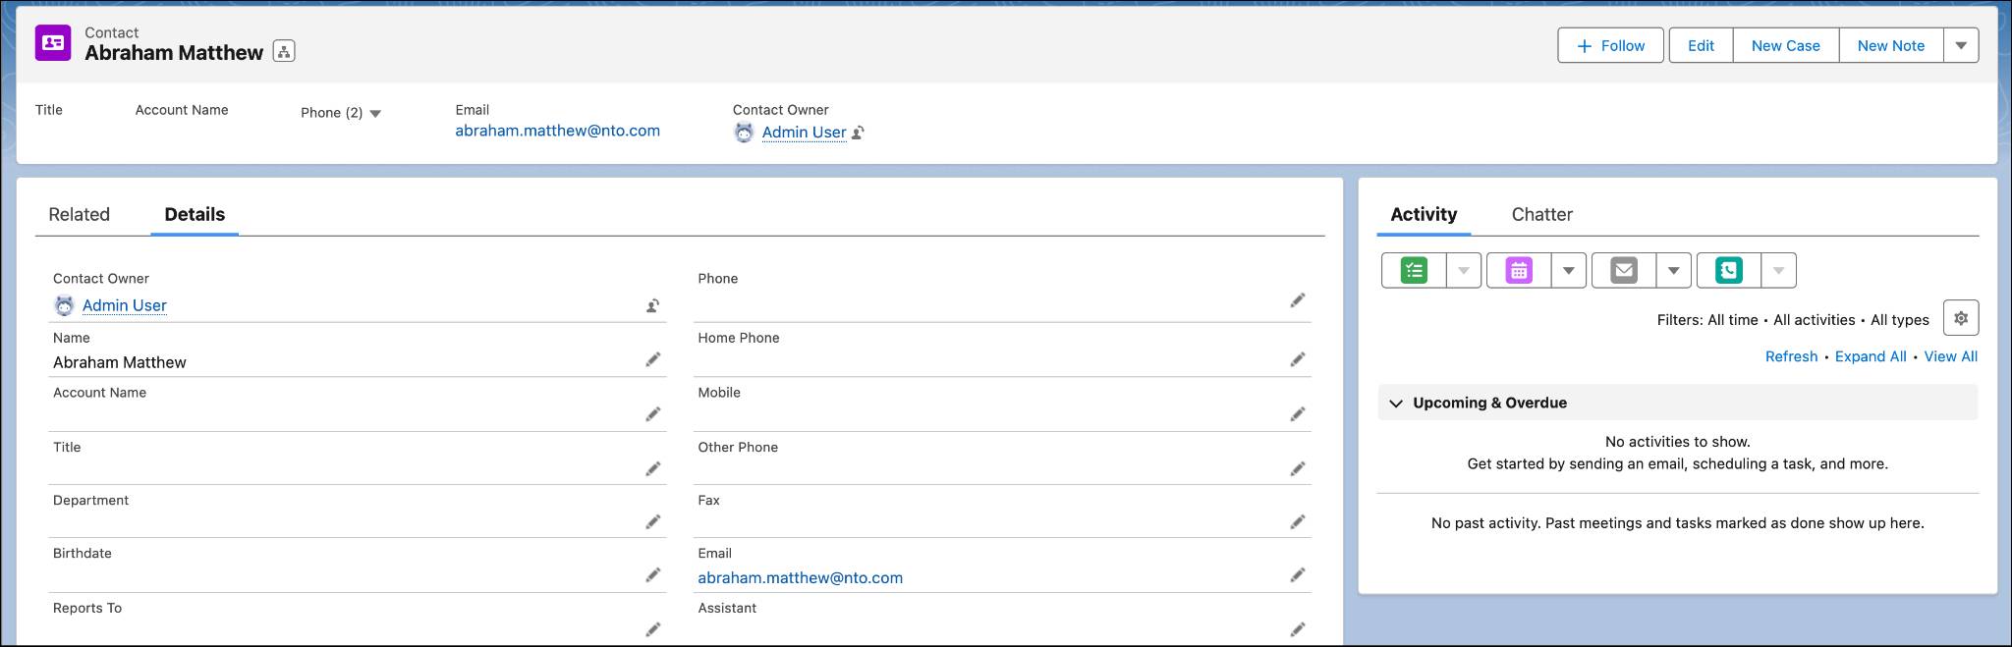Viewport: 2012px width, 647px height.
Task: Click the Details email abraham.matthew@nto.com link
Action: tap(800, 578)
